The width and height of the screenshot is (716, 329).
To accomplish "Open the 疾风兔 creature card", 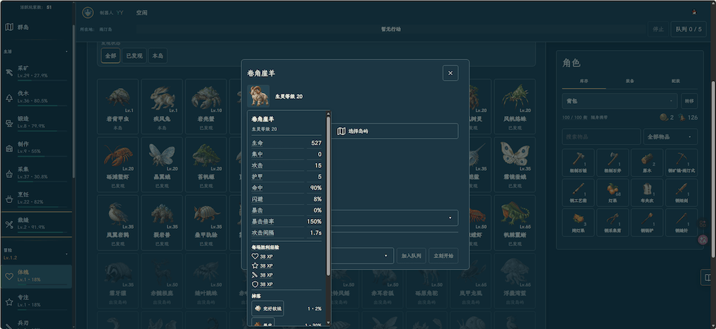I will tap(162, 107).
